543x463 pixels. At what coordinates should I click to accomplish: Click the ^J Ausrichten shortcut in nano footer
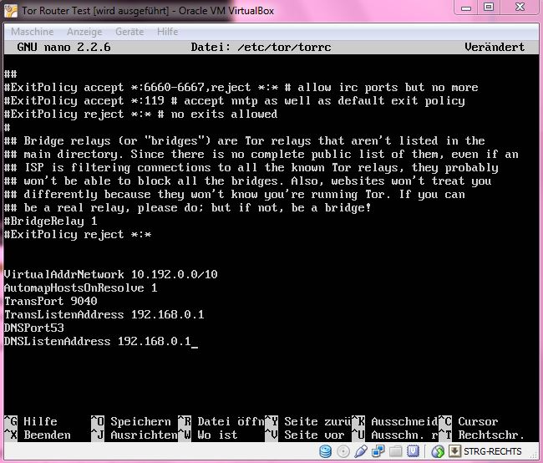[x=134, y=435]
